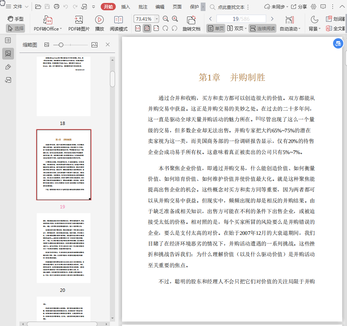The height and width of the screenshot is (326, 347).
Task: Click the 旋转文档 rotate document icon
Action: [x=191, y=20]
